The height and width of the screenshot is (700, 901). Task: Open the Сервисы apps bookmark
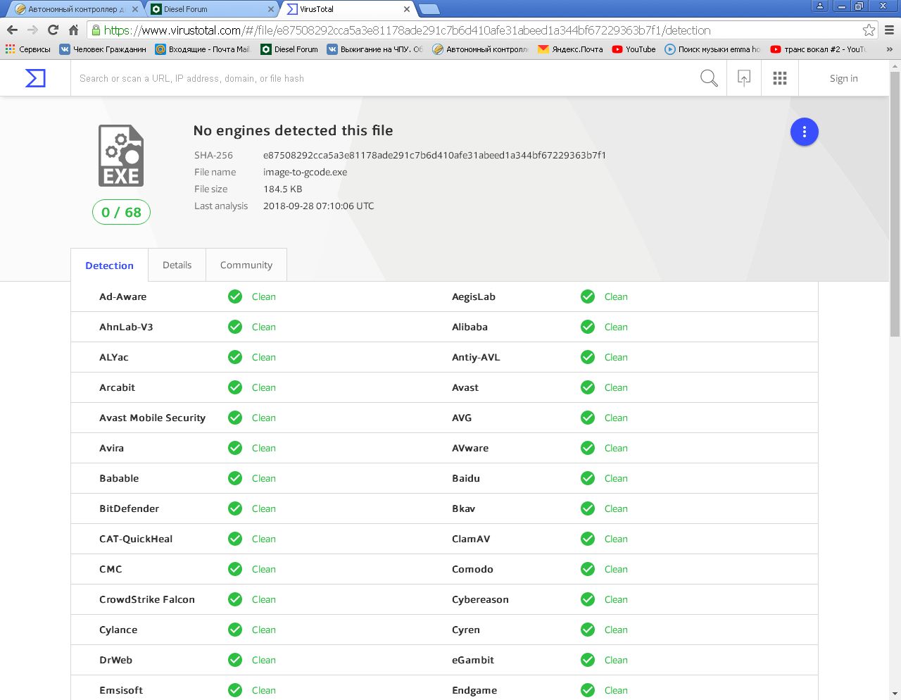tap(28, 49)
